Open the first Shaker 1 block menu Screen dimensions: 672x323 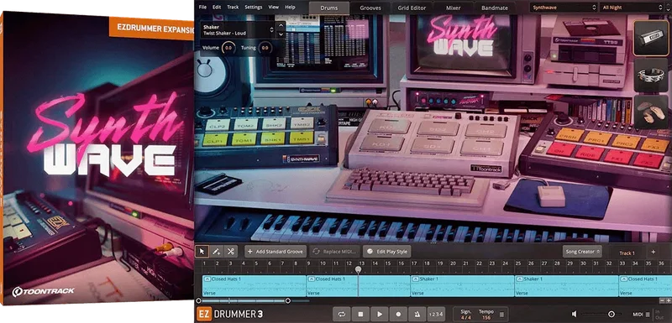coord(416,279)
